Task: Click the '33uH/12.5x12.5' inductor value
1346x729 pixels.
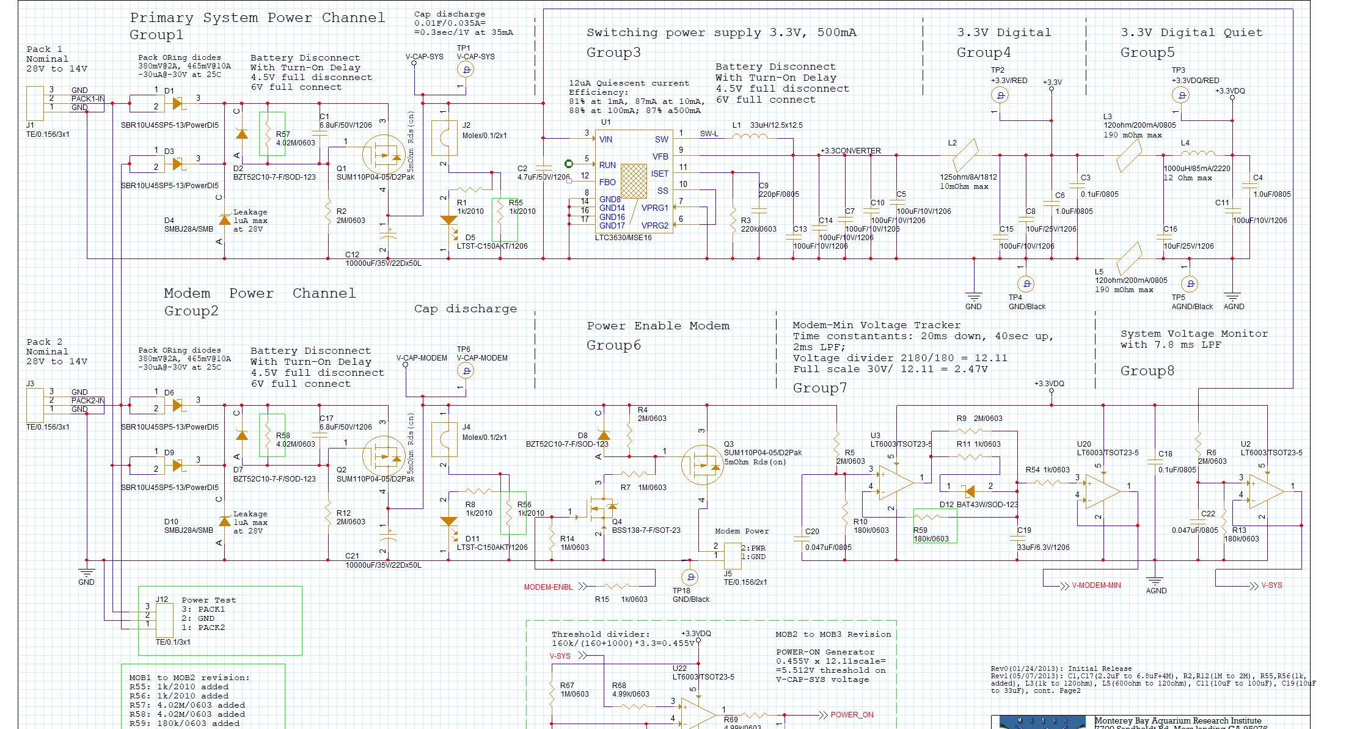Action: tap(776, 125)
